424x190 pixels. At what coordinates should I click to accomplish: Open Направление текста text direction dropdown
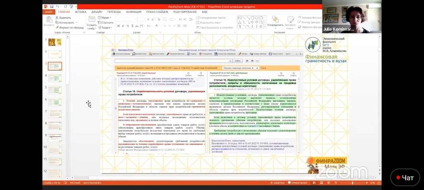point(212,18)
